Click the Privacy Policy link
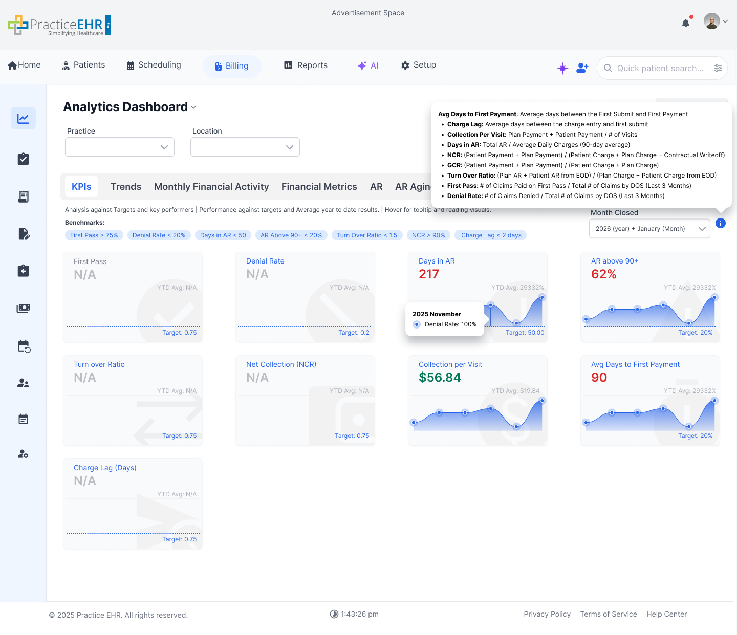The width and height of the screenshot is (737, 635). point(547,614)
